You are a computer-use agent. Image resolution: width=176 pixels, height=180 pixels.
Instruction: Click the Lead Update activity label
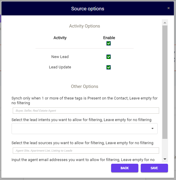point(60,67)
